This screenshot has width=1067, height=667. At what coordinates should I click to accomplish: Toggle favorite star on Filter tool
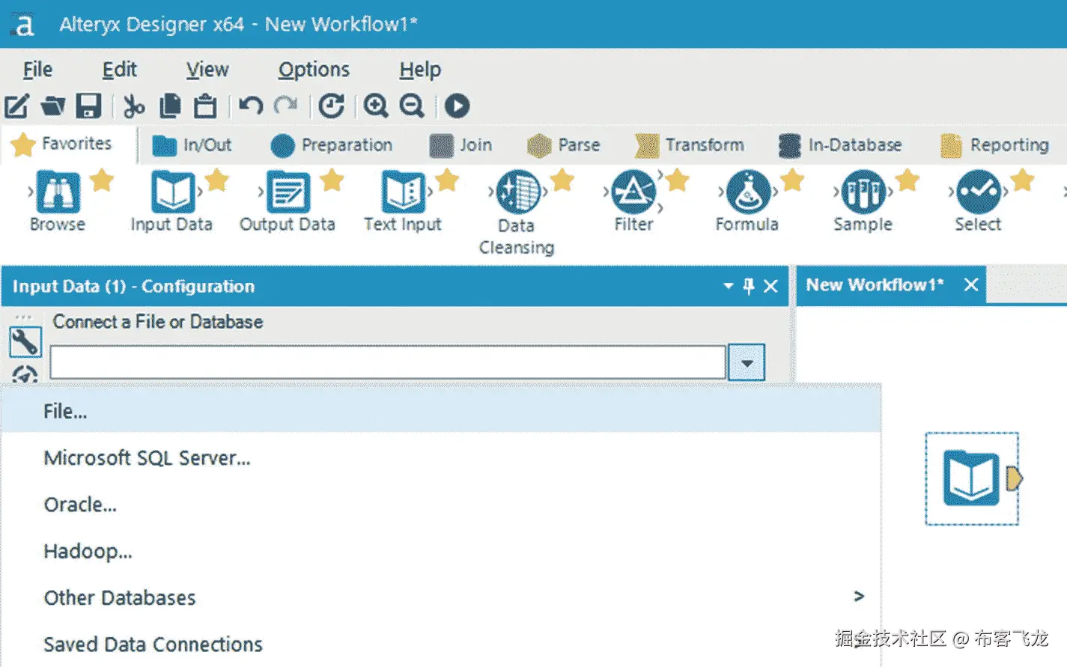pos(677,180)
